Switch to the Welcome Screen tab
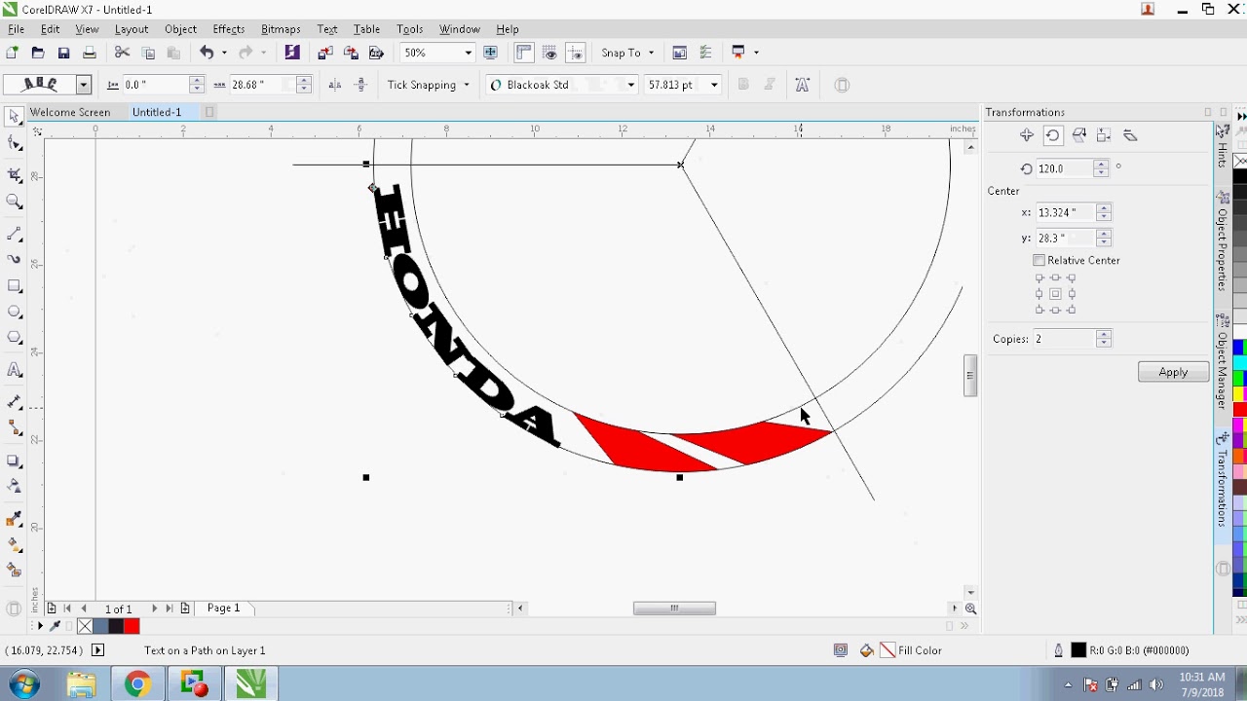Image resolution: width=1247 pixels, height=701 pixels. tap(70, 112)
